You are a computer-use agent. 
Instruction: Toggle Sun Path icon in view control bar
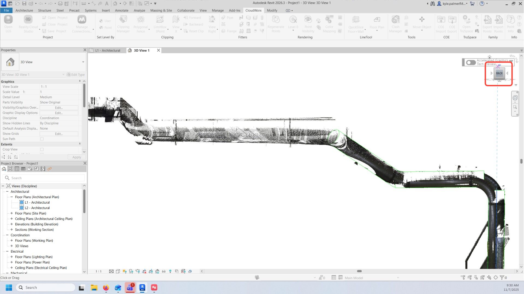coord(124,271)
